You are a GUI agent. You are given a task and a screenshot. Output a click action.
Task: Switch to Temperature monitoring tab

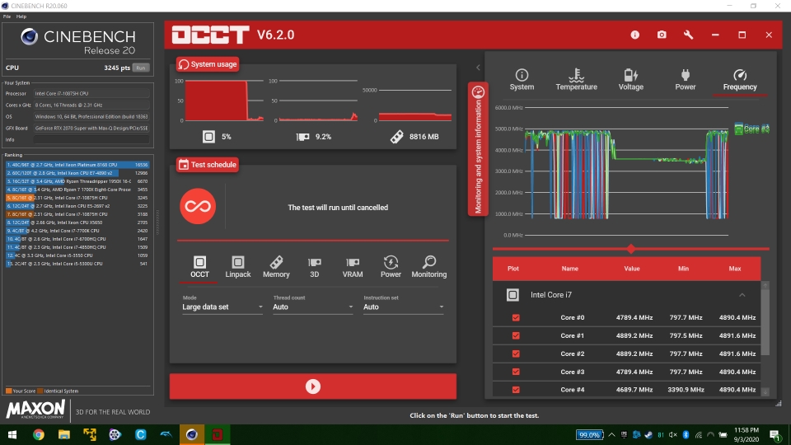[576, 80]
